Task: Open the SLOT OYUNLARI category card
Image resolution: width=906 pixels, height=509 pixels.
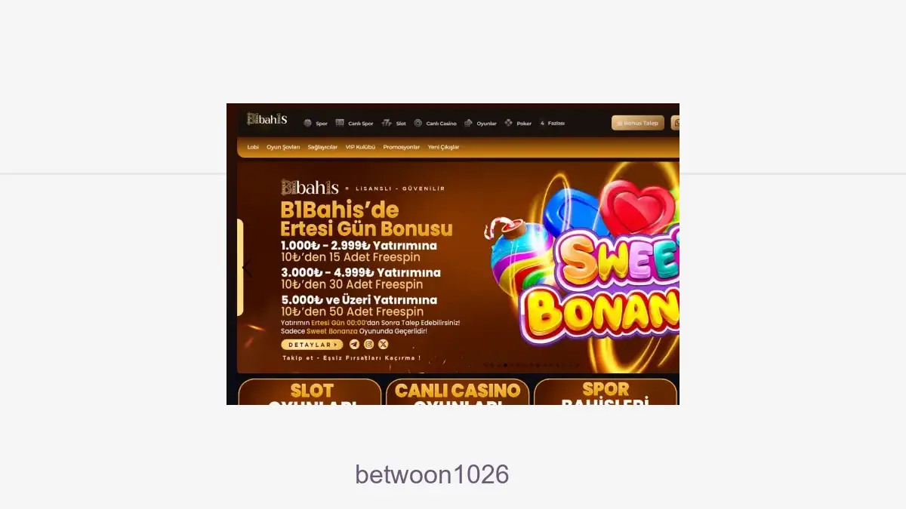Action: coord(310,392)
